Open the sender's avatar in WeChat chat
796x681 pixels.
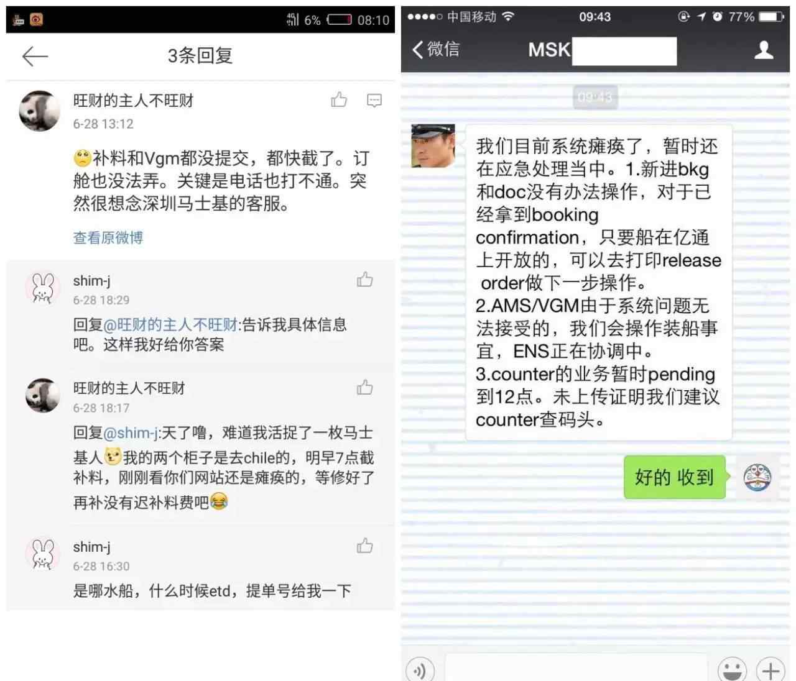pyautogui.click(x=433, y=145)
